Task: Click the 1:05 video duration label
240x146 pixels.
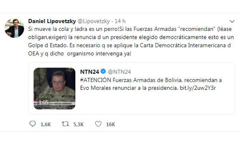Action: (x=43, y=102)
